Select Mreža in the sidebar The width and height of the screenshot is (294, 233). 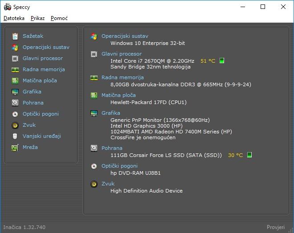tap(30, 147)
